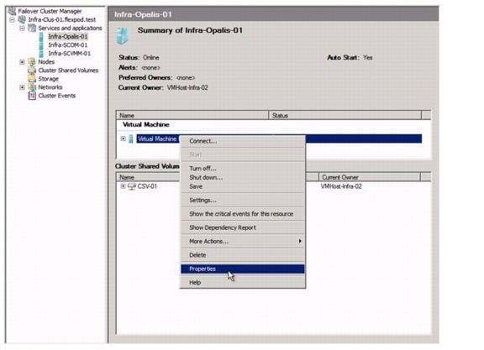Viewport: 484px width, 350px height.
Task: Select Infra-Clus-01.flexpod.test cluster label
Action: (x=62, y=20)
